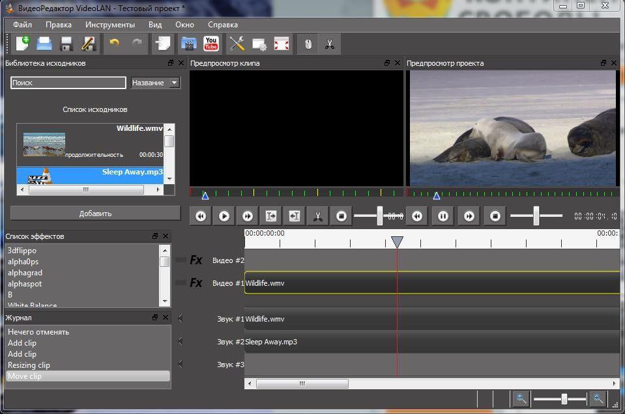
Task: Play the clip preview
Action: click(224, 216)
